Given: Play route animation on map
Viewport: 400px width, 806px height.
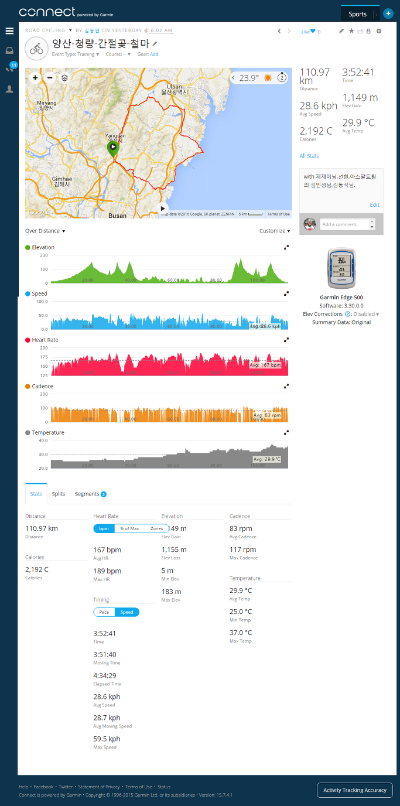Looking at the screenshot, I should click(163, 208).
